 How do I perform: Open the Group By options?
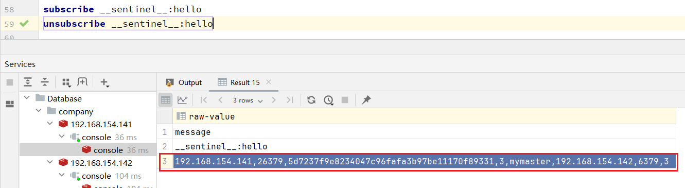pyautogui.click(x=66, y=82)
